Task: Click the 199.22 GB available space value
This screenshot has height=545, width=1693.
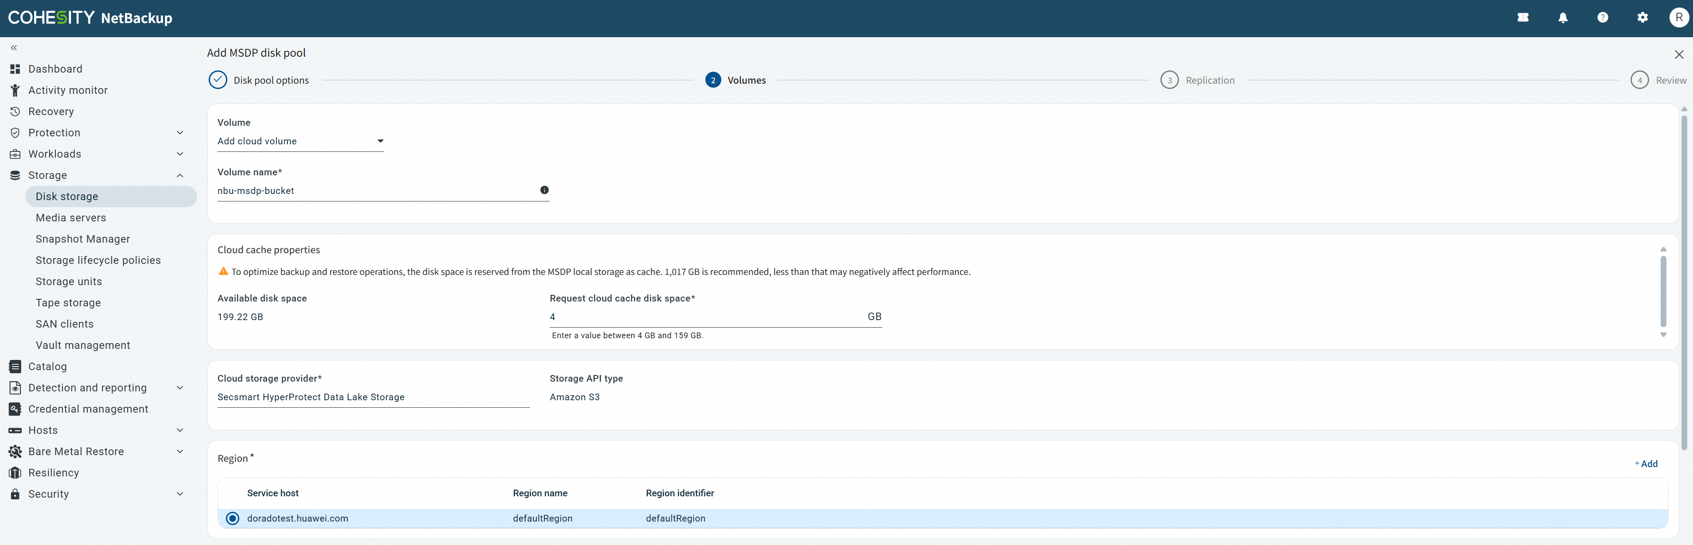Action: point(240,317)
